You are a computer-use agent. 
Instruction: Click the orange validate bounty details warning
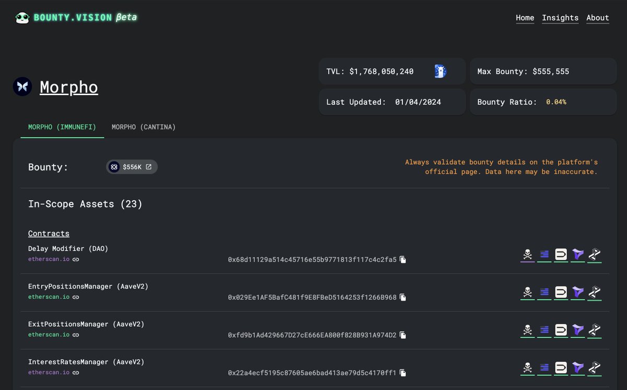(x=502, y=167)
